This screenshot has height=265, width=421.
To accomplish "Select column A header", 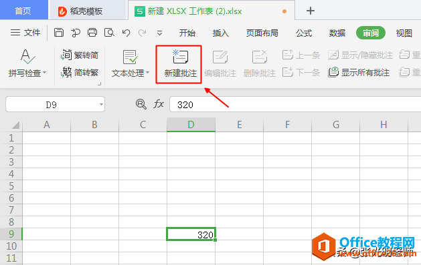I will (x=47, y=125).
